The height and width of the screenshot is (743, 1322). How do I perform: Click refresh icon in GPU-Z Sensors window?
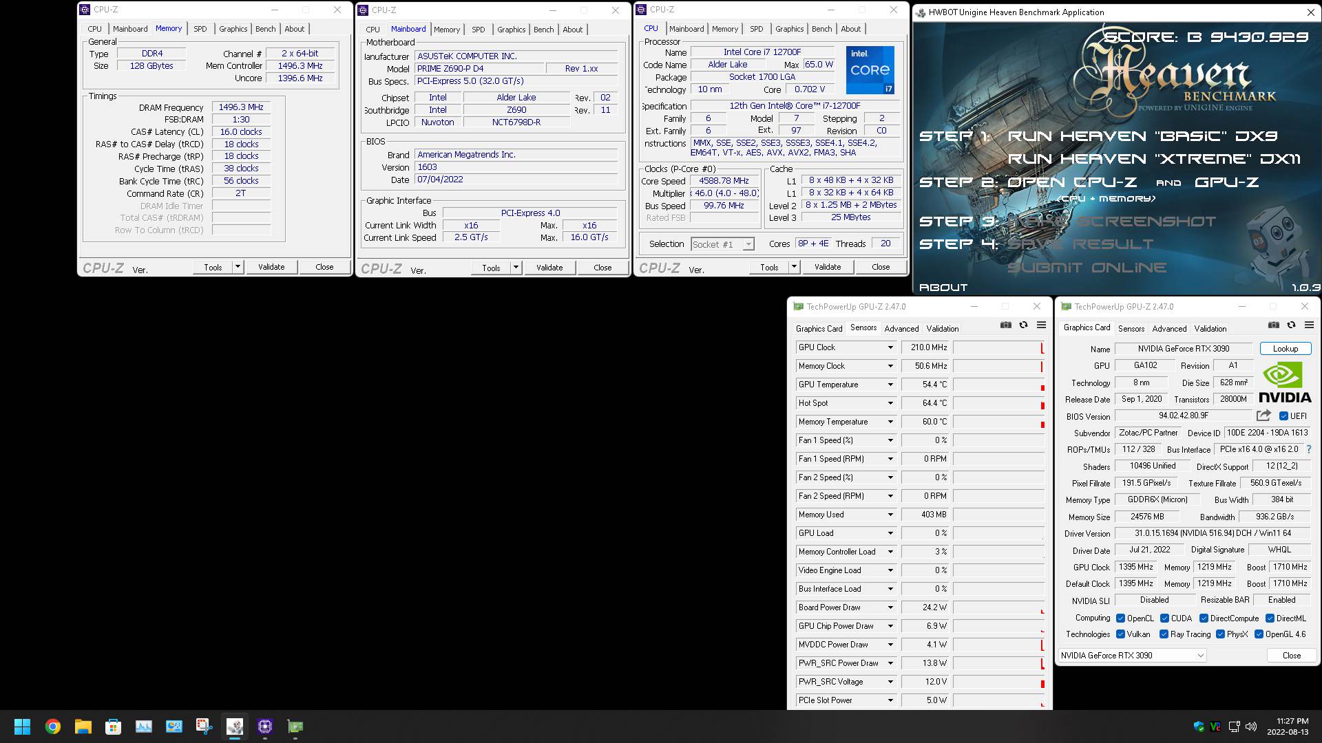point(1024,325)
